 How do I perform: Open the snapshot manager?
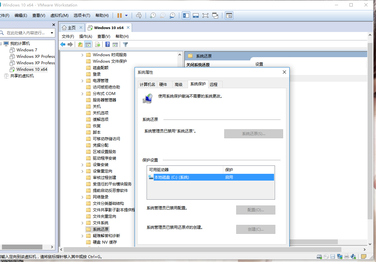pos(172,16)
